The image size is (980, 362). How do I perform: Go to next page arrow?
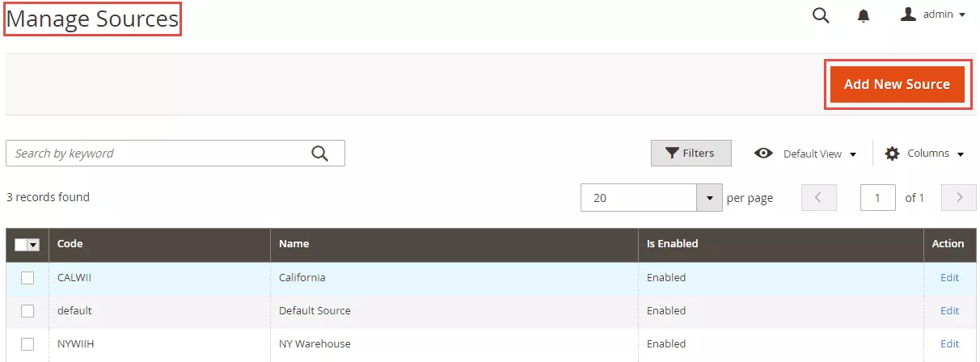[x=959, y=198]
